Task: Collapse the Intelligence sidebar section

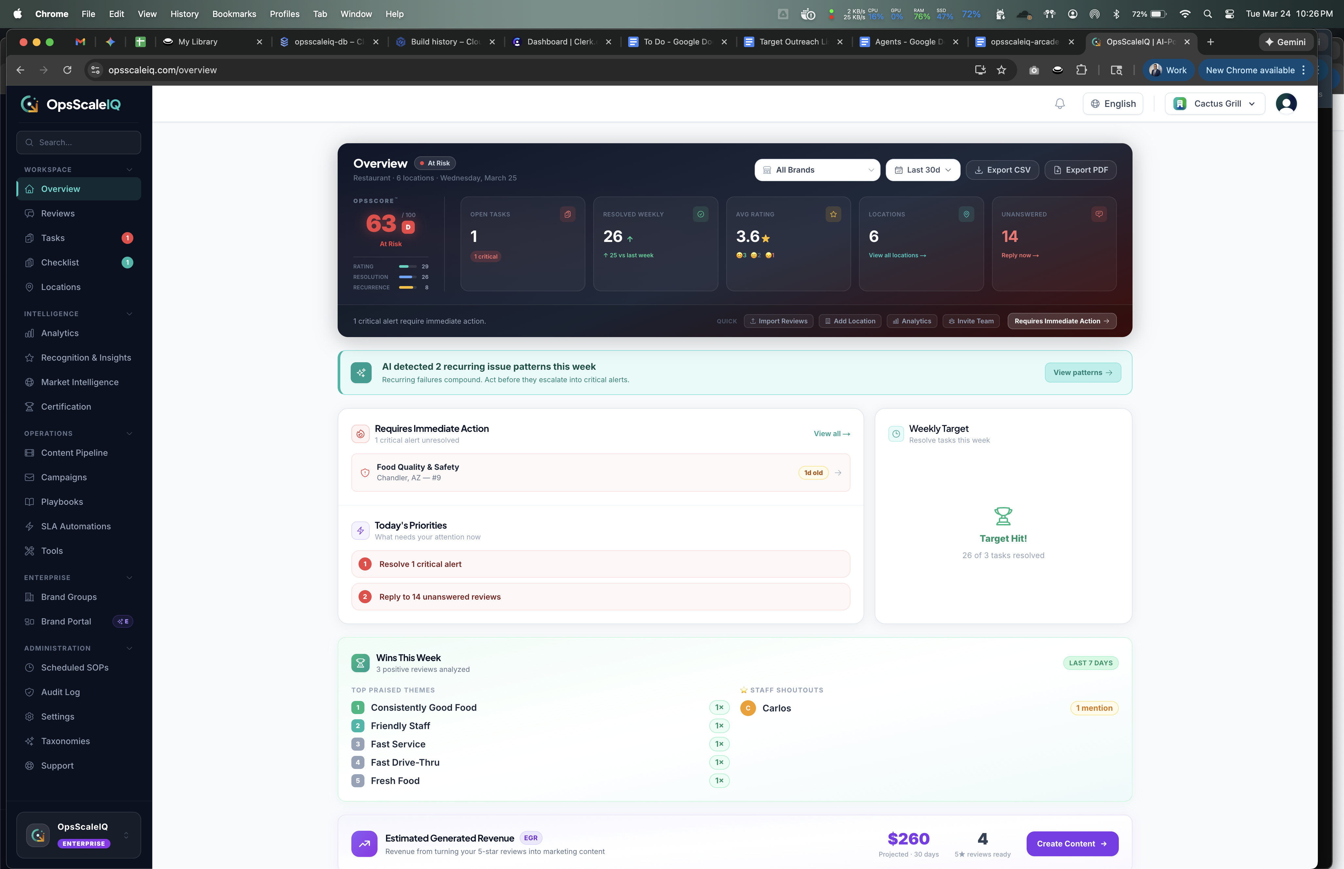Action: point(129,314)
